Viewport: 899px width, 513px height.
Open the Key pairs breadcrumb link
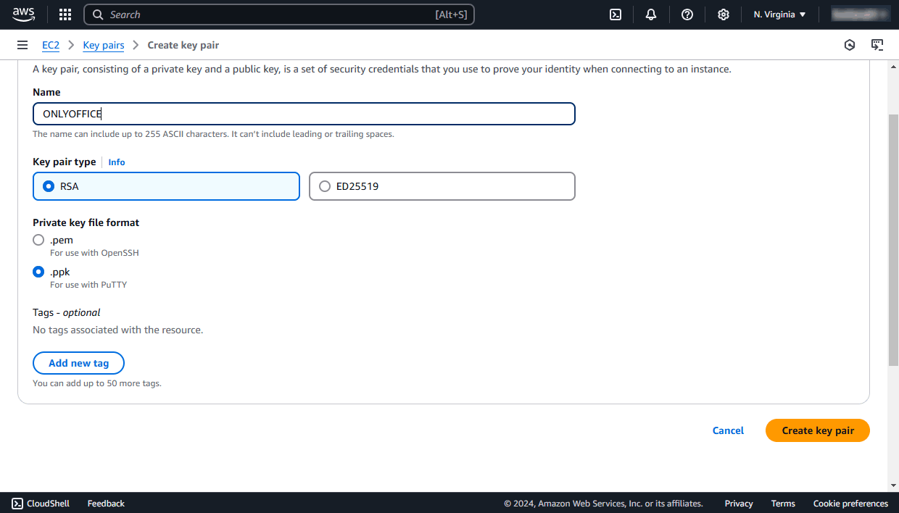103,44
